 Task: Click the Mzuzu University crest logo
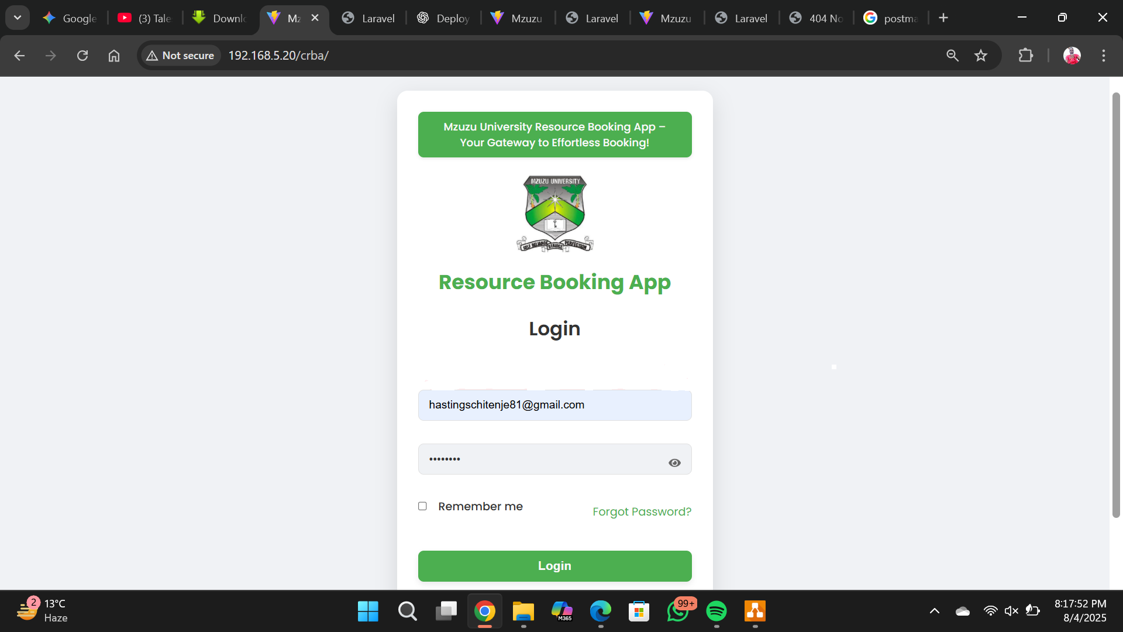pos(554,214)
